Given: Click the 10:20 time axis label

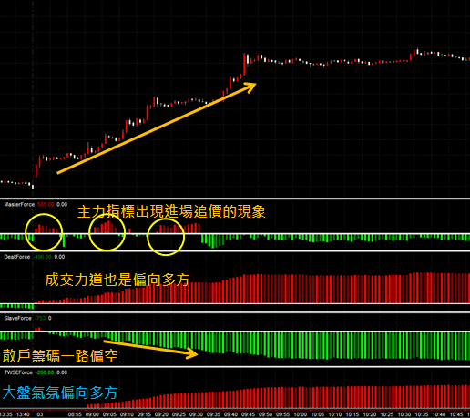Looking at the screenshot, I should pos(369,414).
